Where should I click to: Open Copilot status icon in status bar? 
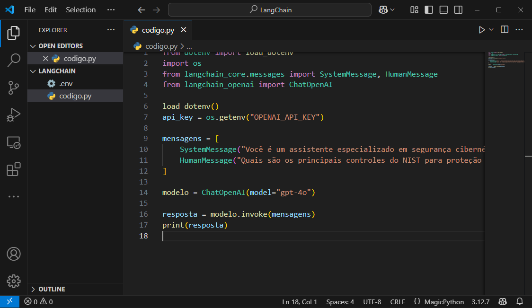tap(503, 301)
